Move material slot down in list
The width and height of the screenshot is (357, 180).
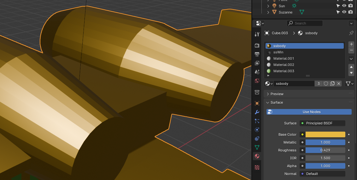click(x=351, y=73)
